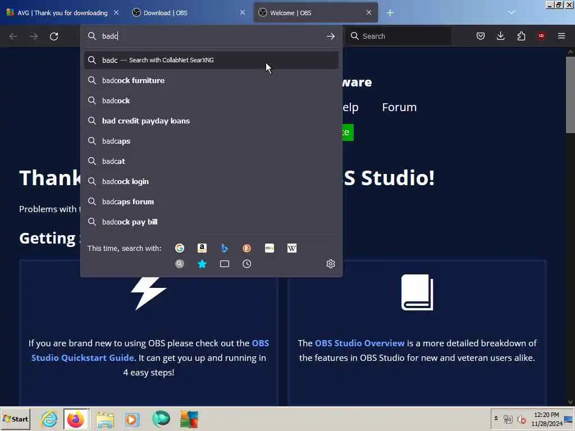Launch Internet Explorer from taskbar
This screenshot has width=575, height=431.
49,419
